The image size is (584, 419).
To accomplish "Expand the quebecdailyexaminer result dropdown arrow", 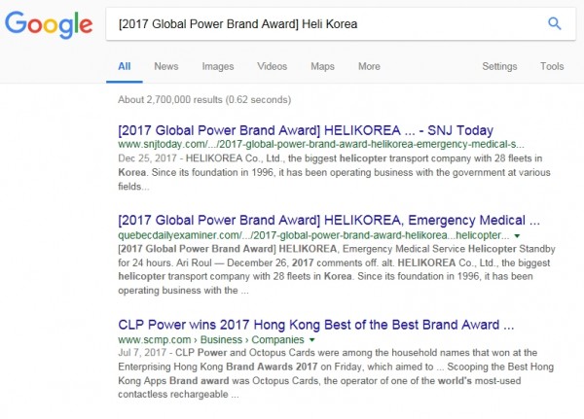I will coord(517,236).
